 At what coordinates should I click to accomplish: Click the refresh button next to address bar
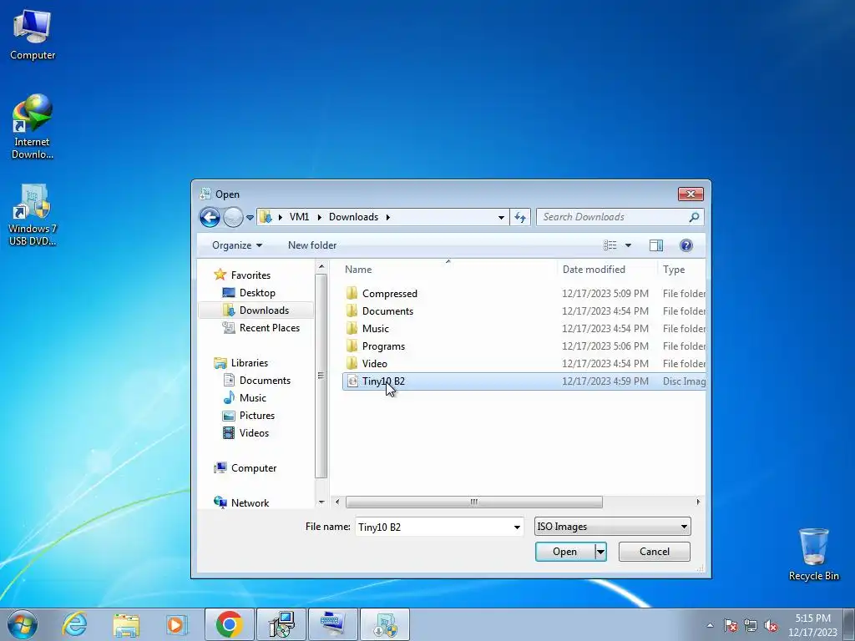(520, 218)
